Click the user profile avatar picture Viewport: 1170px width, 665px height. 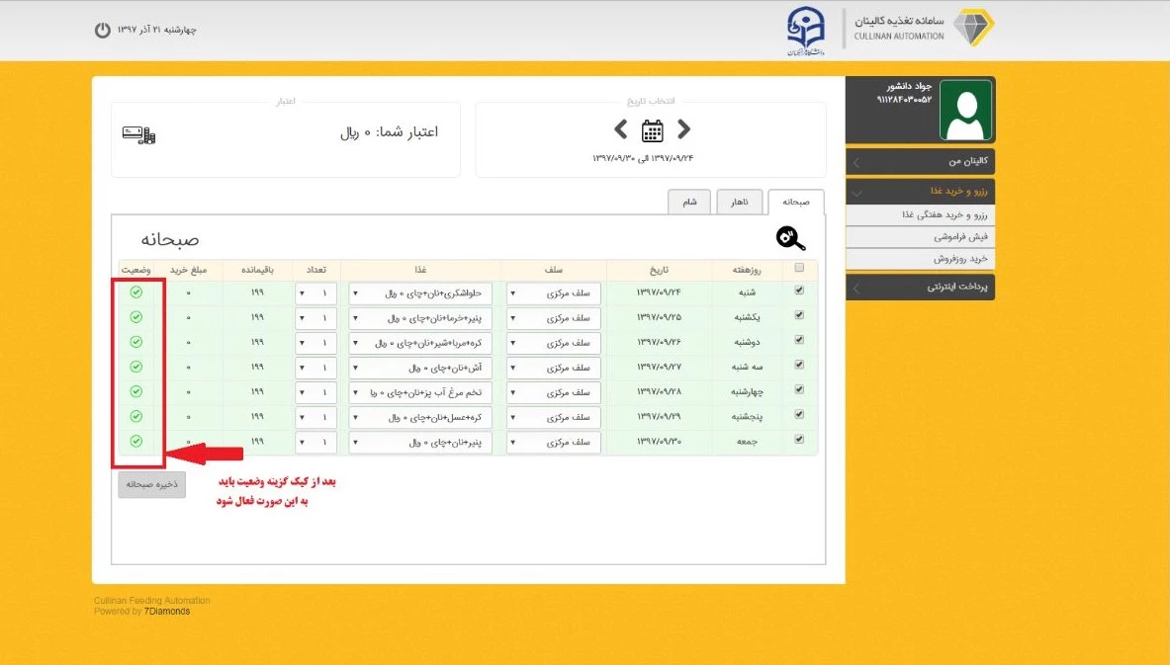point(965,111)
